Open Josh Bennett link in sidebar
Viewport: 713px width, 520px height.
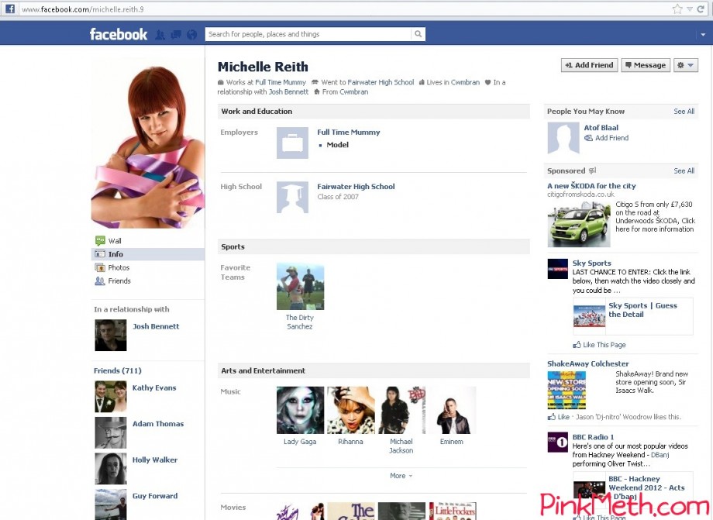tap(156, 326)
